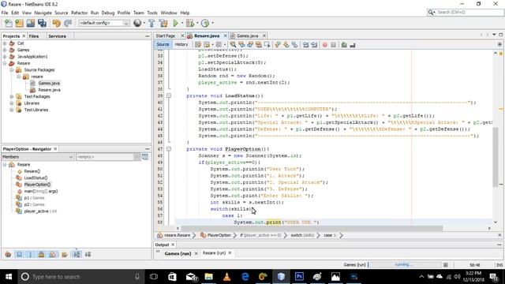The width and height of the screenshot is (505, 284).
Task: Click the editor horizontal scrollbar
Action: pos(312,228)
